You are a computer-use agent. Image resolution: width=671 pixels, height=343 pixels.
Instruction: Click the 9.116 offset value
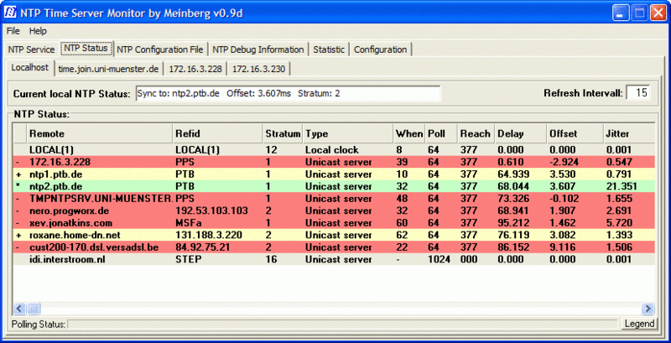[x=562, y=247]
